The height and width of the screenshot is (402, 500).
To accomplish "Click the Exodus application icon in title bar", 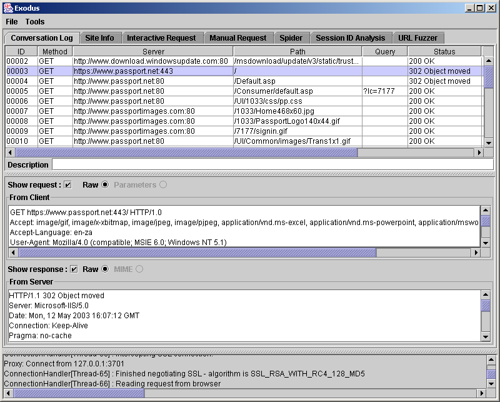I will pos(7,8).
